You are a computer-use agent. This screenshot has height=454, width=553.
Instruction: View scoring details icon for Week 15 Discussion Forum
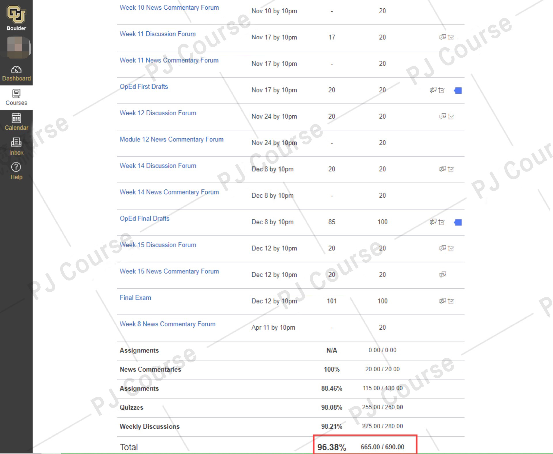click(x=451, y=248)
